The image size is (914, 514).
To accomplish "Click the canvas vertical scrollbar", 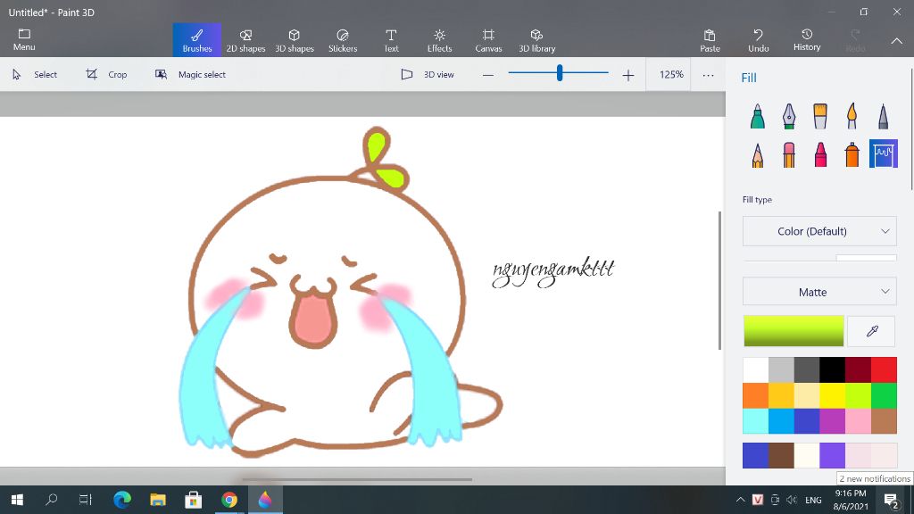I will coord(720,280).
